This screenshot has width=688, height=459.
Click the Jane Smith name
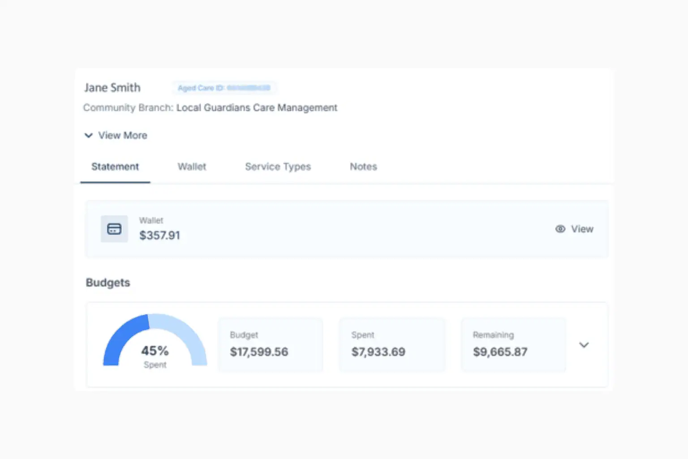pos(112,88)
